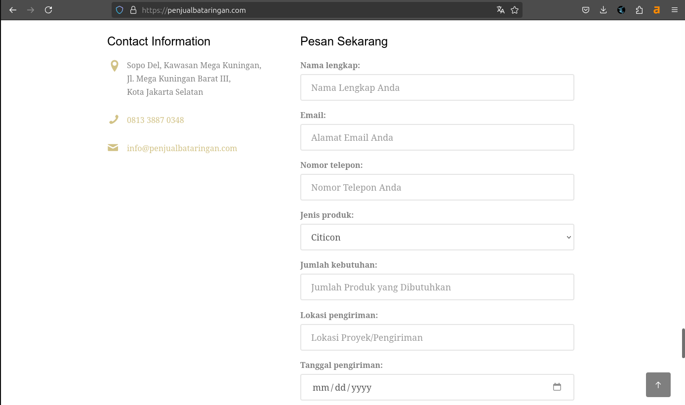
Task: Click the tracking protection shield icon
Action: 120,10
